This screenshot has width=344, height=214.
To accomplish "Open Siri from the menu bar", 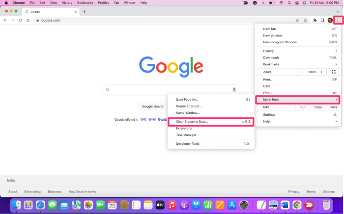I will (x=304, y=3).
